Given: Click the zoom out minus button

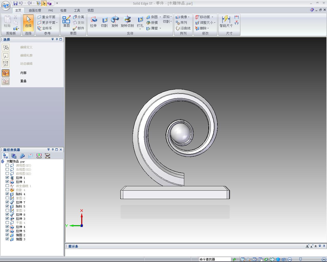Looking at the screenshot, I should (x=290, y=259).
